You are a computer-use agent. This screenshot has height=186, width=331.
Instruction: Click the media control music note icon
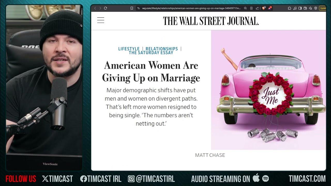pyautogui.click(x=295, y=8)
